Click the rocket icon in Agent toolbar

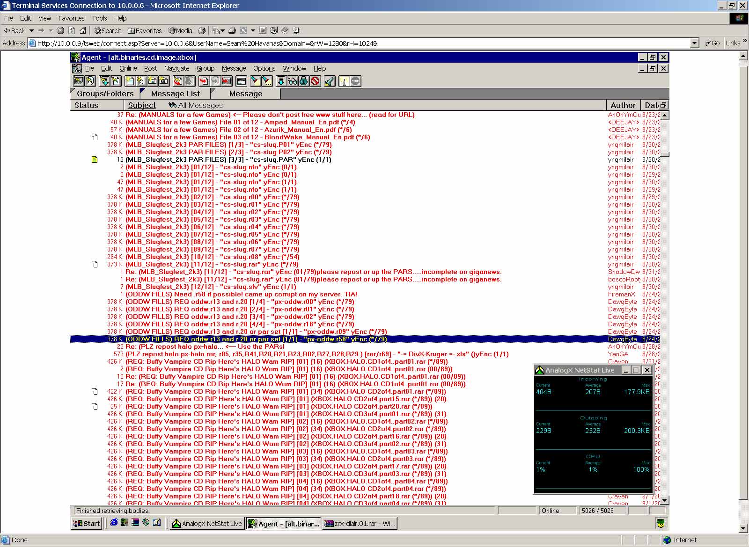pos(330,81)
